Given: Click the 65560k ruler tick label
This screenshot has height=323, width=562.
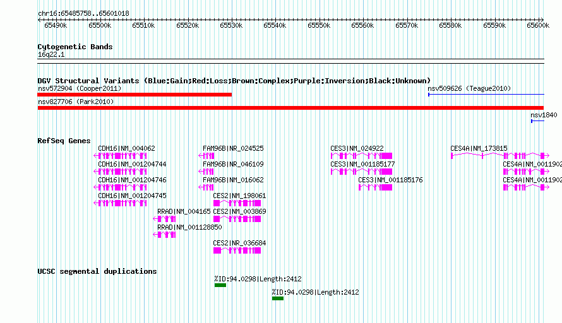Looking at the screenshot, I should pyautogui.click(x=362, y=25).
